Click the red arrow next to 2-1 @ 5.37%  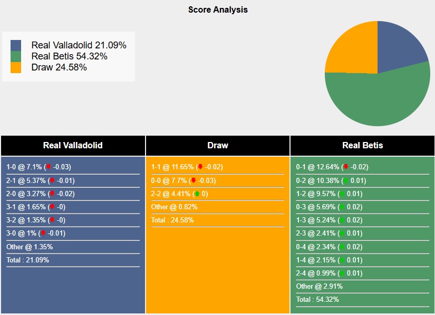tap(52, 180)
